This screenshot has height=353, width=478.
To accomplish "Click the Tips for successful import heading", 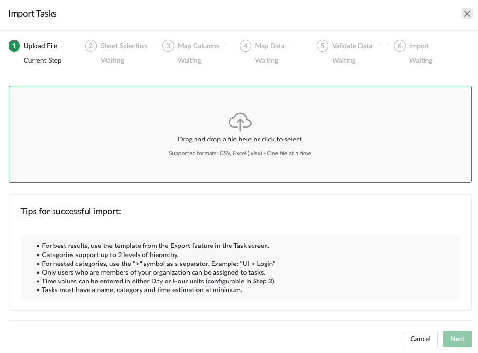I will (71, 212).
